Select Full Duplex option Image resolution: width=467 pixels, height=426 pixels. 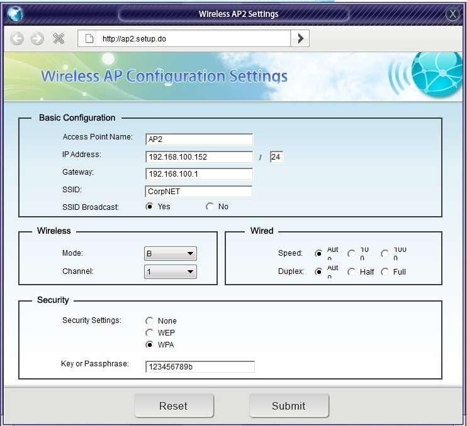pos(385,271)
